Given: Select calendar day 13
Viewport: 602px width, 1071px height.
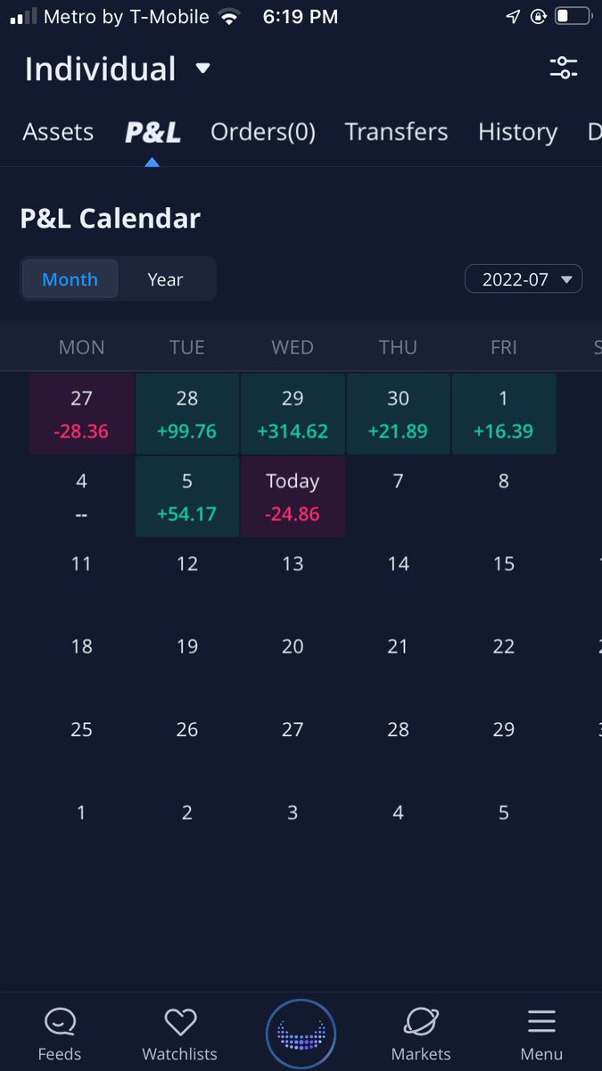Looking at the screenshot, I should point(293,564).
